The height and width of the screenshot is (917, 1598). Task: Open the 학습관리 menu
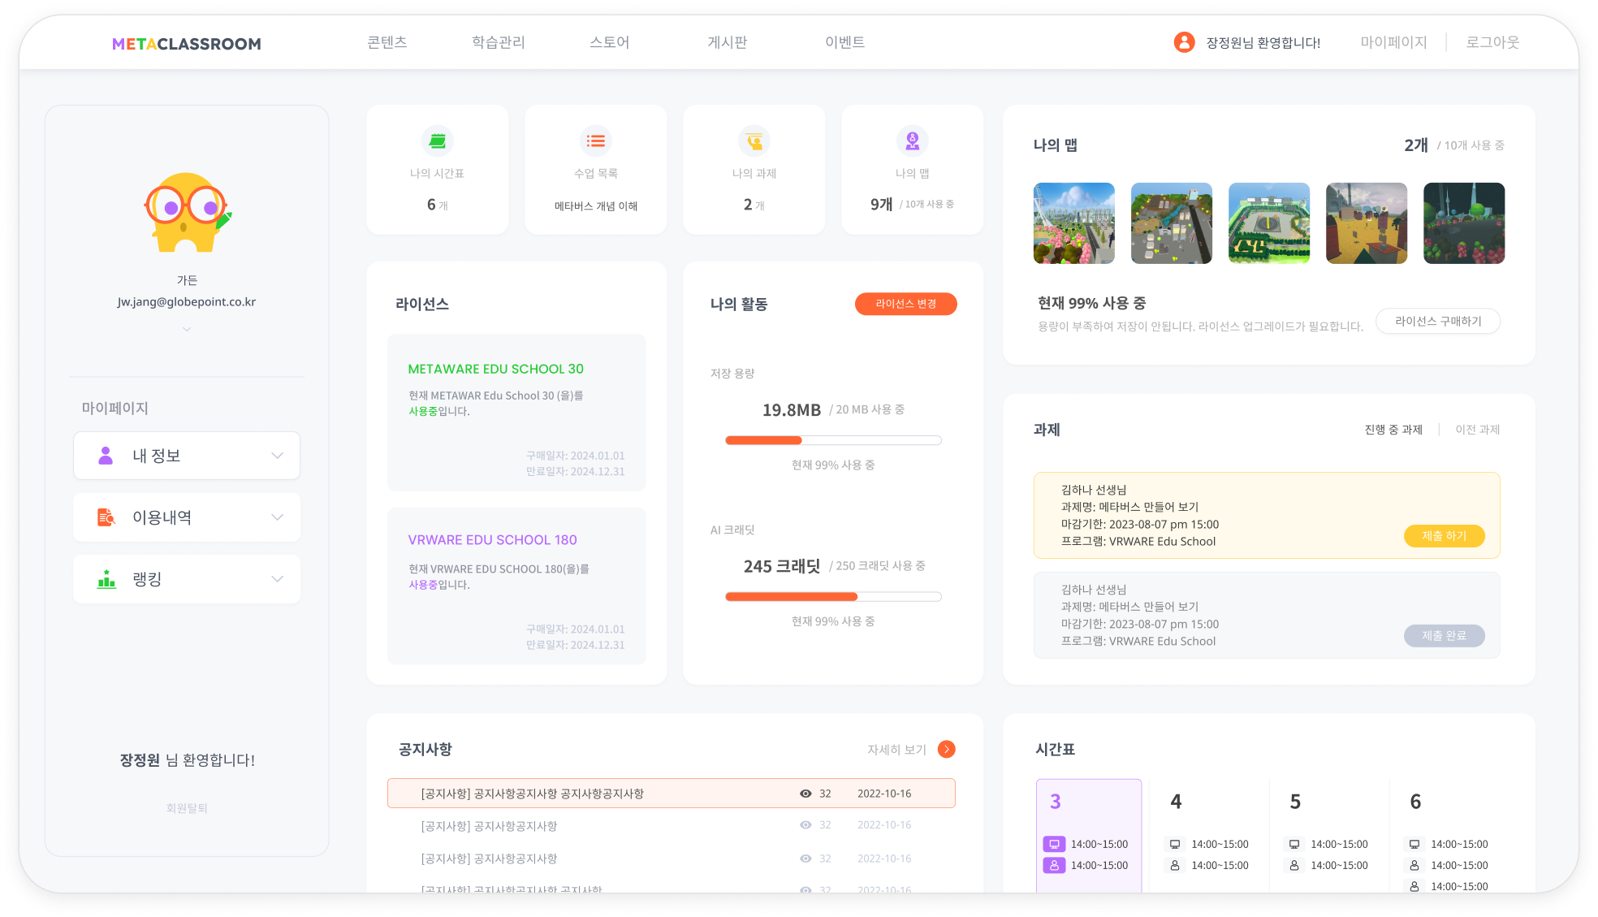pyautogui.click(x=499, y=42)
